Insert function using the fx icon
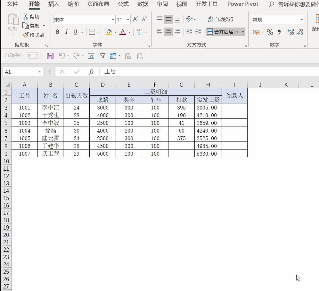The width and height of the screenshot is (319, 291). point(91,72)
